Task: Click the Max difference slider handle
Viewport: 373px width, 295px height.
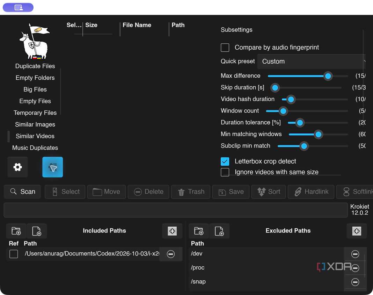Action: click(328, 76)
